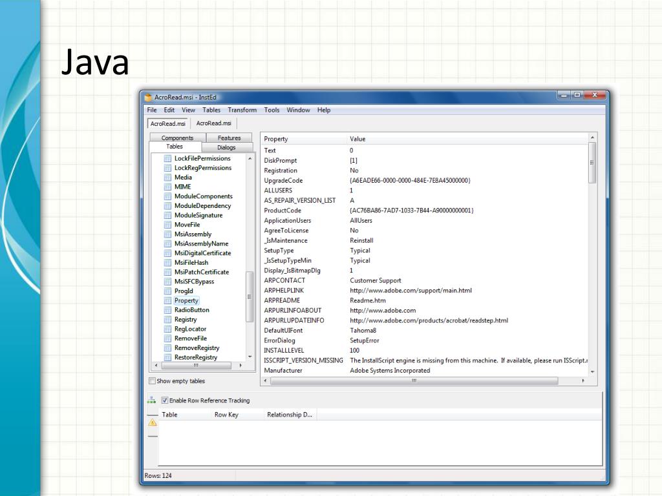This screenshot has height=496, width=662.
Task: Switch to the Dialogs tab
Action: pyautogui.click(x=227, y=147)
